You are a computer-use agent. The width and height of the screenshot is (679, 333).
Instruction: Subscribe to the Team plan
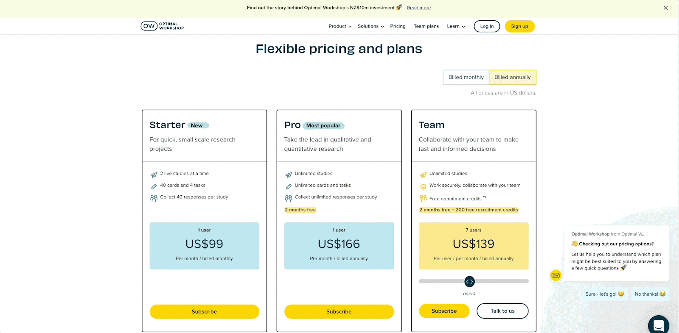(x=444, y=311)
